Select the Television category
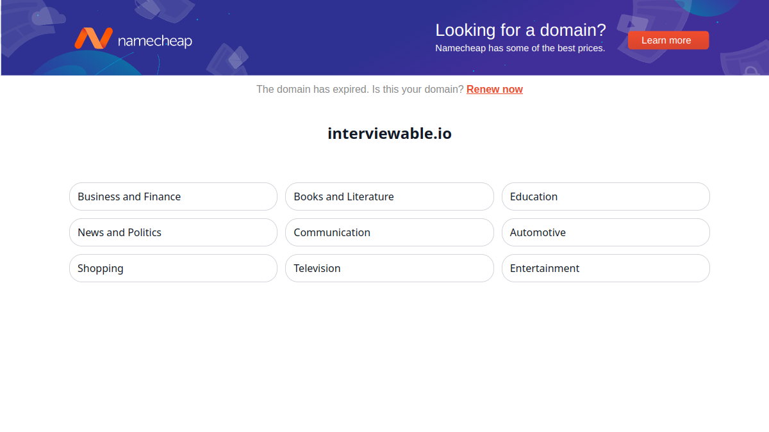 pos(390,268)
